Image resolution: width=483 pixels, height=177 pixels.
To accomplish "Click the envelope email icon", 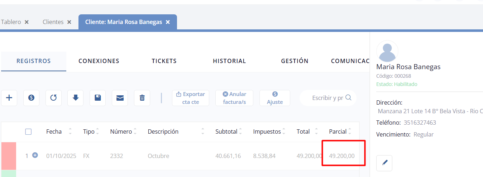I will point(120,98).
